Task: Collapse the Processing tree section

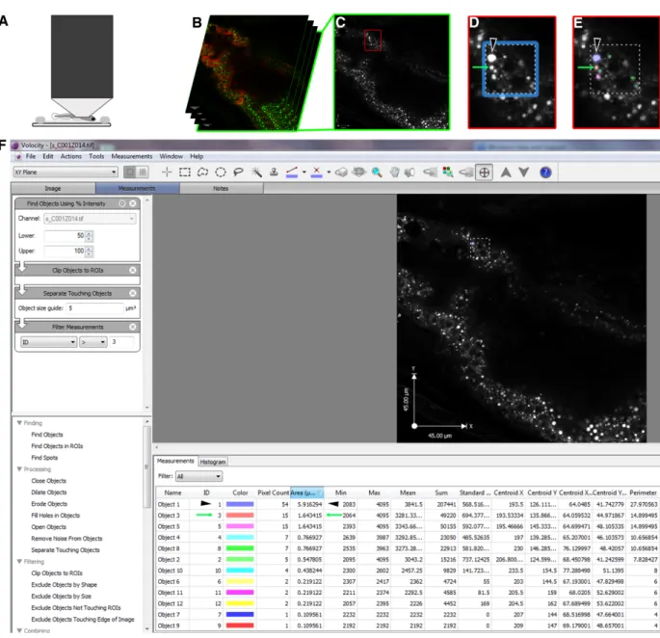Action: [19, 469]
